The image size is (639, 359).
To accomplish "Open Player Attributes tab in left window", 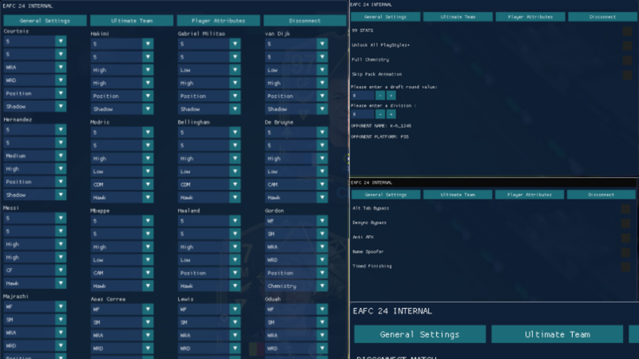I will 218,21.
